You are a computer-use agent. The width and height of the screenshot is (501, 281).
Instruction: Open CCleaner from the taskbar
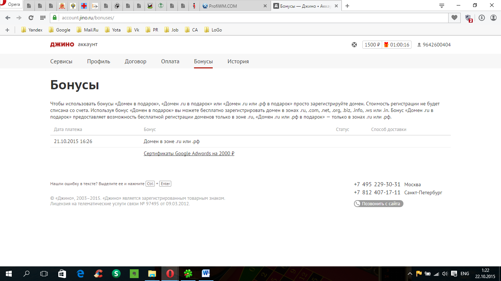coord(98,273)
